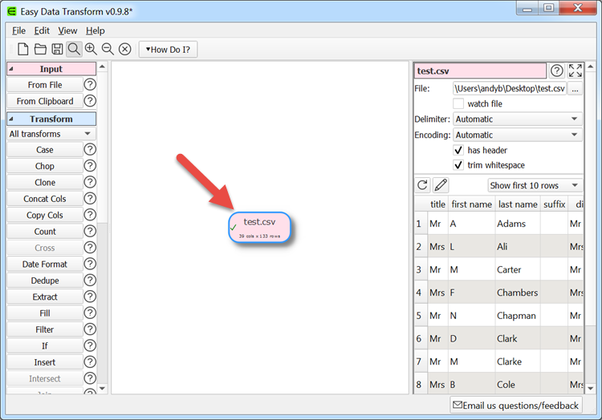
Task: Expand the Show first 10 rows dropdown
Action: (534, 185)
